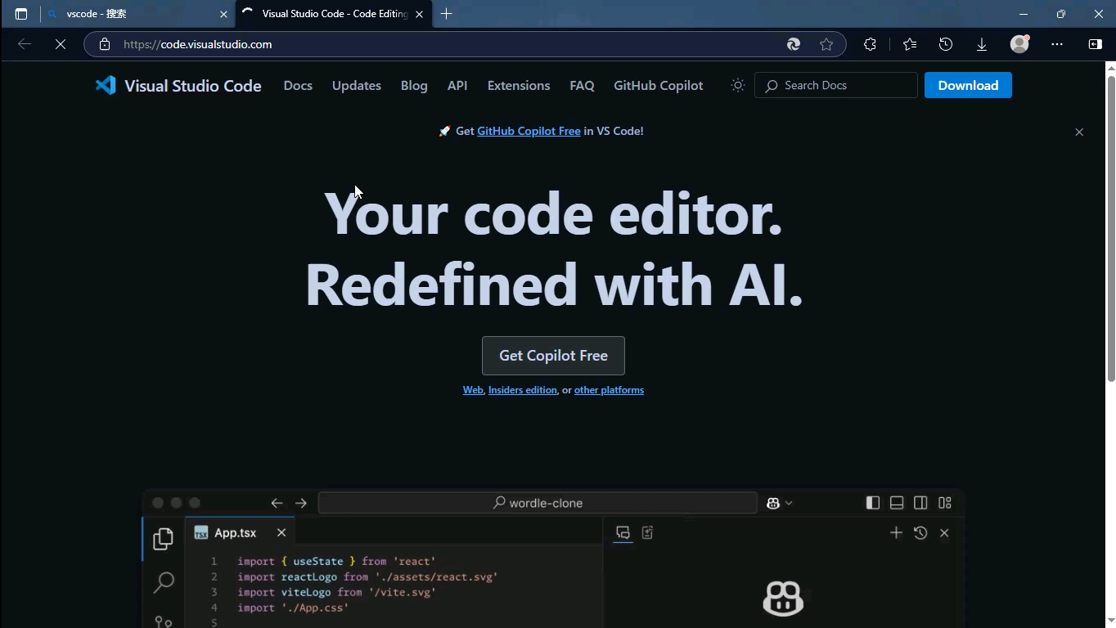The image size is (1116, 628).
Task: Close the App.tsx tab
Action: pyautogui.click(x=281, y=533)
